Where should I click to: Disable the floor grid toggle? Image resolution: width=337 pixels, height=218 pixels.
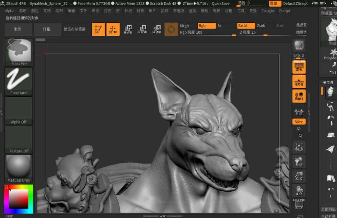(299, 81)
